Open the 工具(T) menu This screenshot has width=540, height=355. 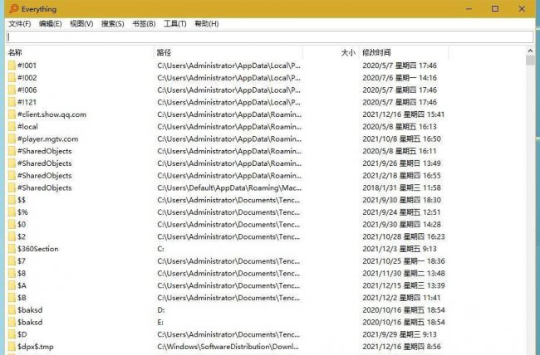[x=175, y=24]
